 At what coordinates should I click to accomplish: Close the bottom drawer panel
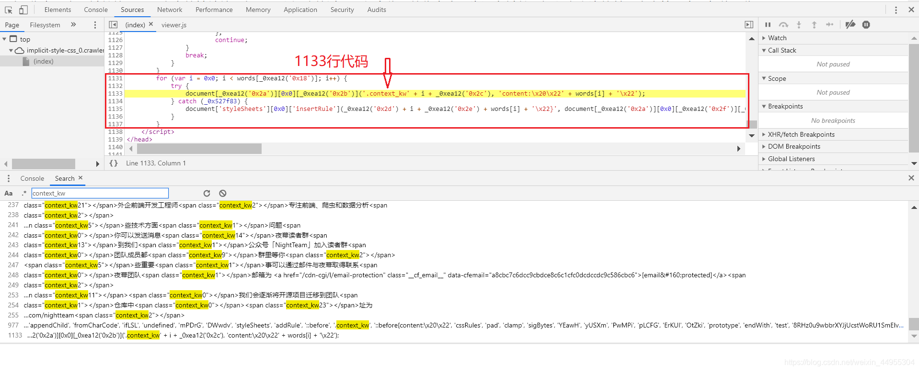[x=911, y=178]
